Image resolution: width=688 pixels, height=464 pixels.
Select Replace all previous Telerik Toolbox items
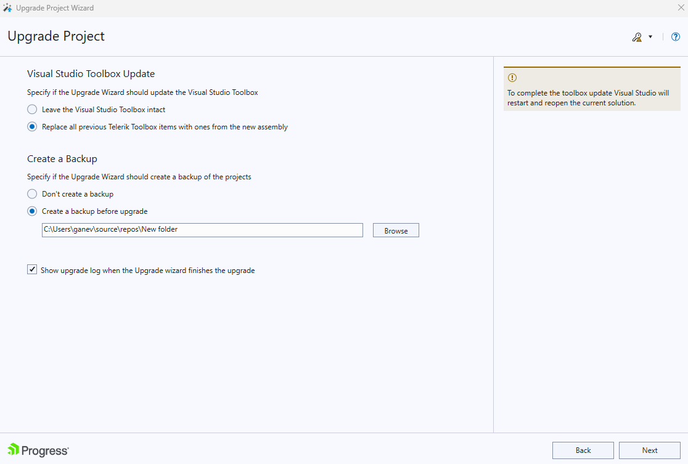31,127
